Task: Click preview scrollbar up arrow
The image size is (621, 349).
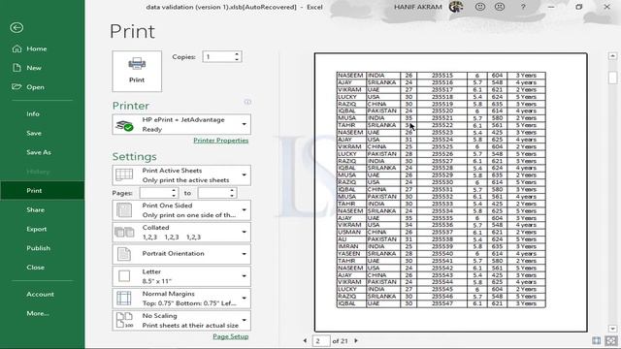Action: tap(612, 56)
